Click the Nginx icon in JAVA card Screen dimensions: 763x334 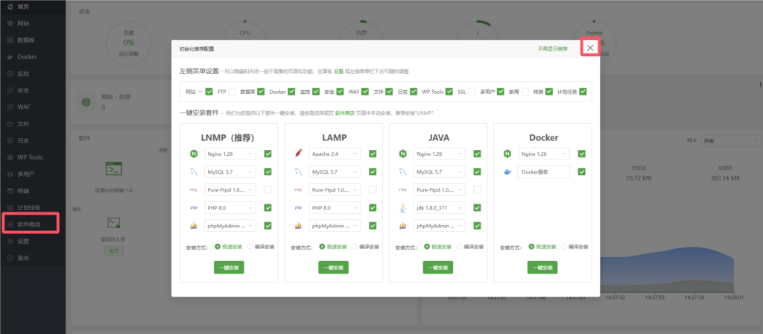point(403,154)
